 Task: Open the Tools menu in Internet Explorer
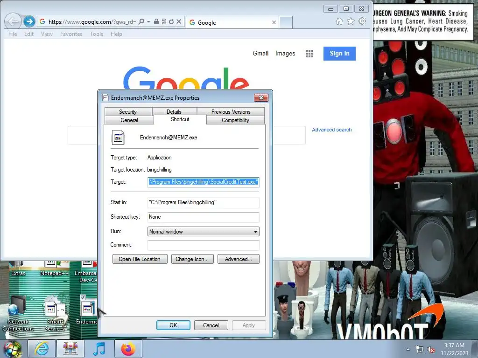[96, 34]
